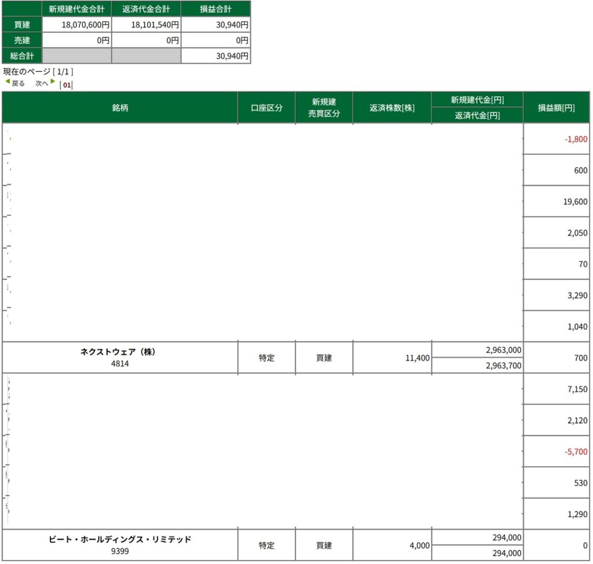Click the green left arrow beside 戻る
Viewport: 593px width, 564px height.
click(x=8, y=82)
